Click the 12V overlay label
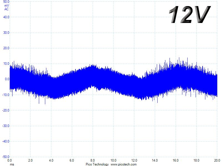The image size is (222, 166). (x=190, y=15)
